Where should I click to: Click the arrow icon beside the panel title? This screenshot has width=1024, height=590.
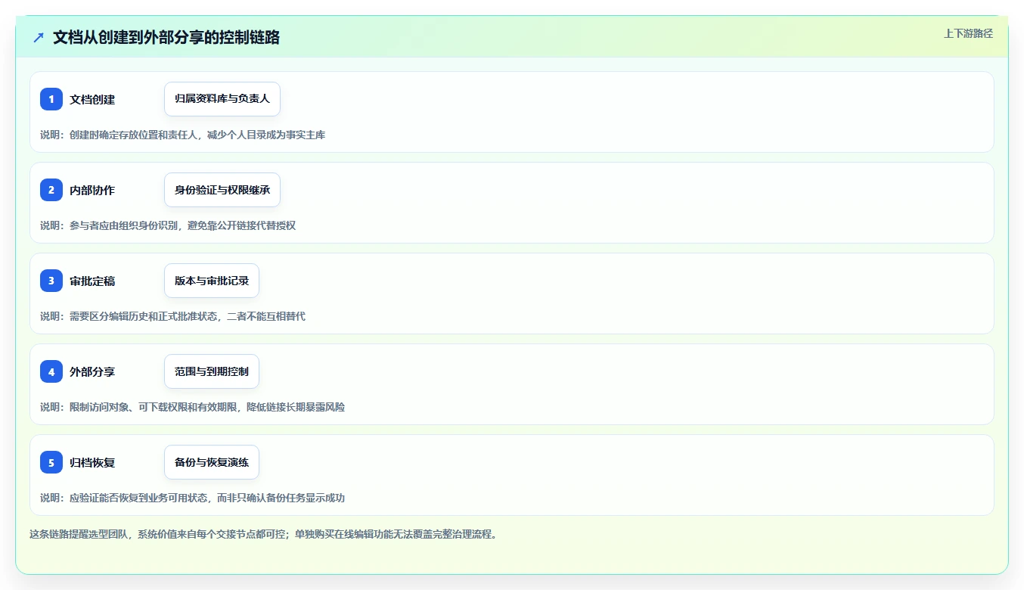tap(39, 37)
